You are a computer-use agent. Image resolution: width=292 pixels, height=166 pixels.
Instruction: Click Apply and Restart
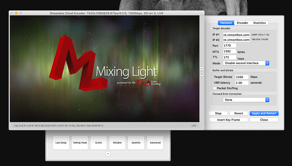264,113
